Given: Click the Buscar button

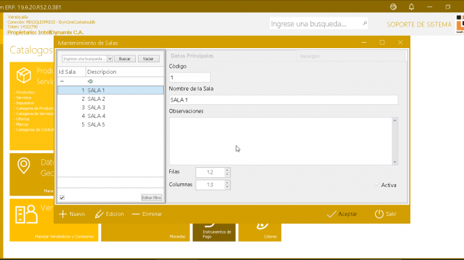Looking at the screenshot, I should click(124, 59).
